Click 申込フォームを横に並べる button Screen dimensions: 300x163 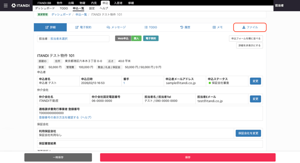click(x=246, y=39)
